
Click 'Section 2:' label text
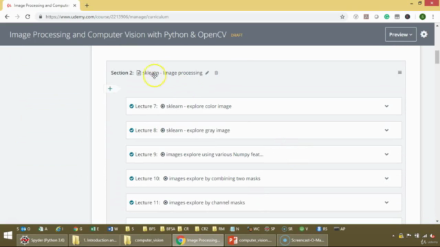[x=122, y=73]
